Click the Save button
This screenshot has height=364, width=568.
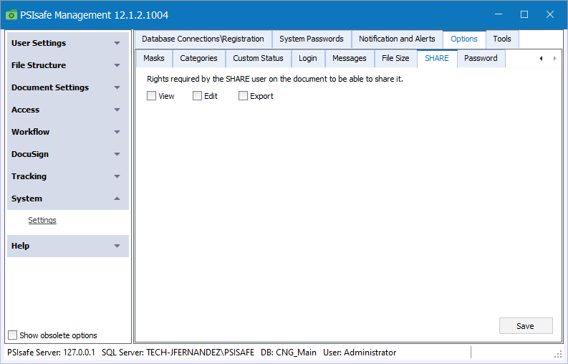tap(526, 326)
